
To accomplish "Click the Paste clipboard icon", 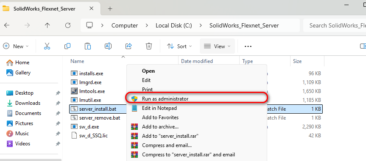I will click(x=87, y=46).
